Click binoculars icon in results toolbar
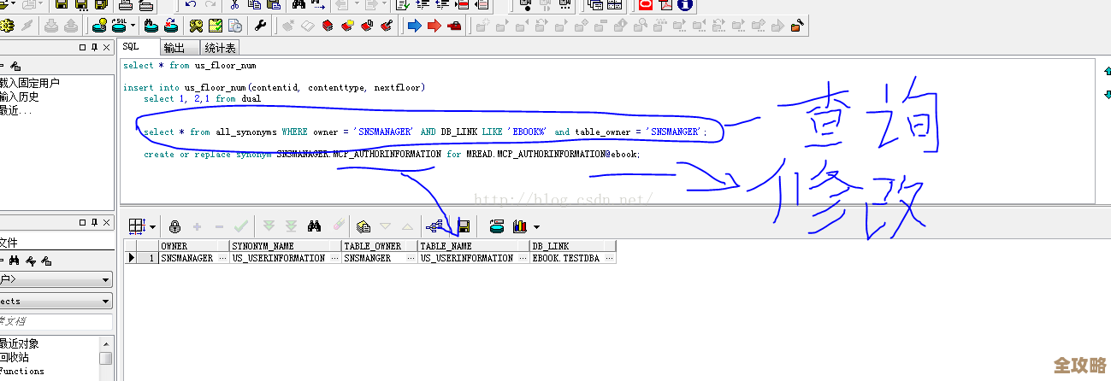 [315, 226]
